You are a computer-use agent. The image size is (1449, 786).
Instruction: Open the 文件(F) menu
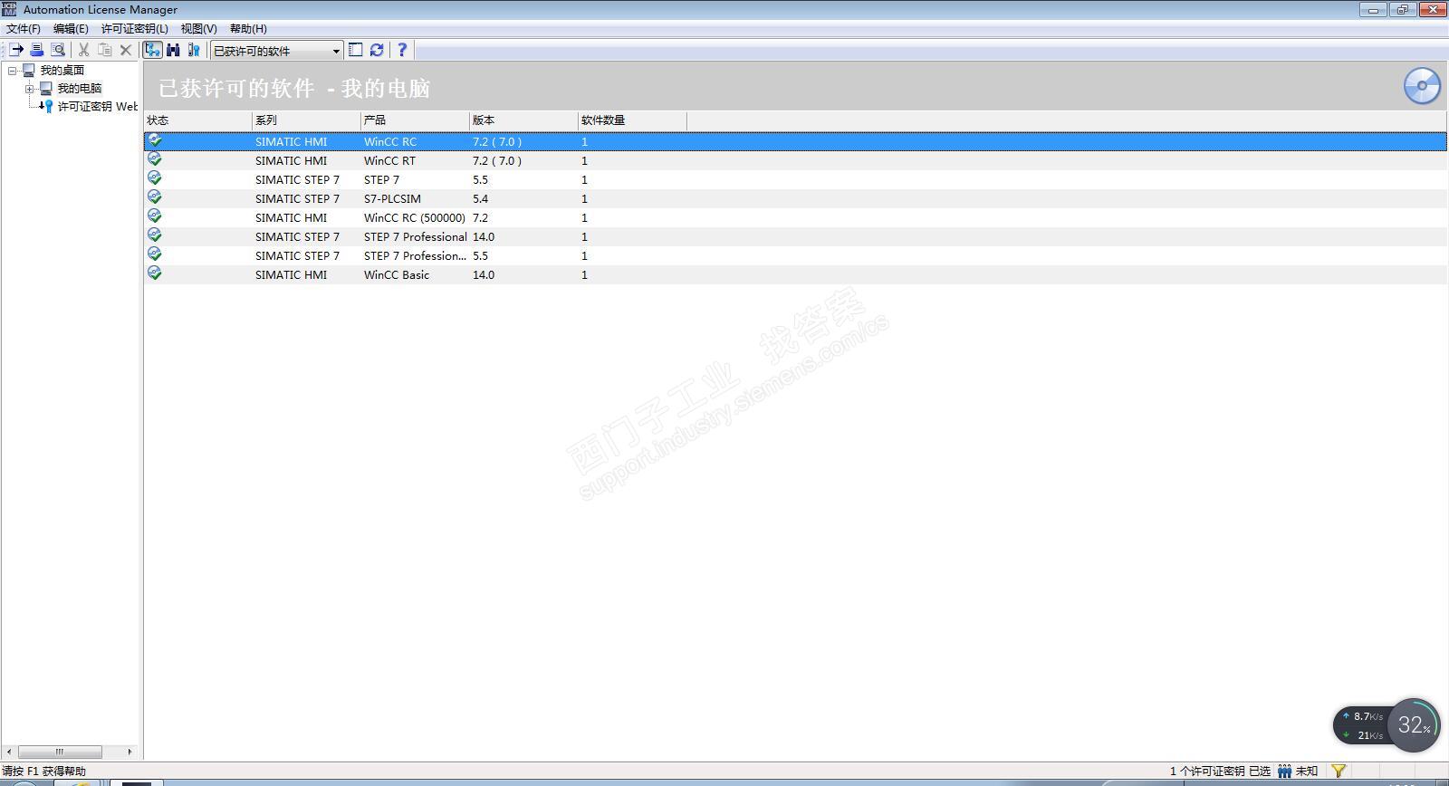tap(24, 28)
